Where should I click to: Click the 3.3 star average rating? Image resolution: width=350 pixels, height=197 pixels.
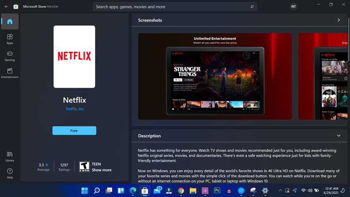click(x=43, y=167)
